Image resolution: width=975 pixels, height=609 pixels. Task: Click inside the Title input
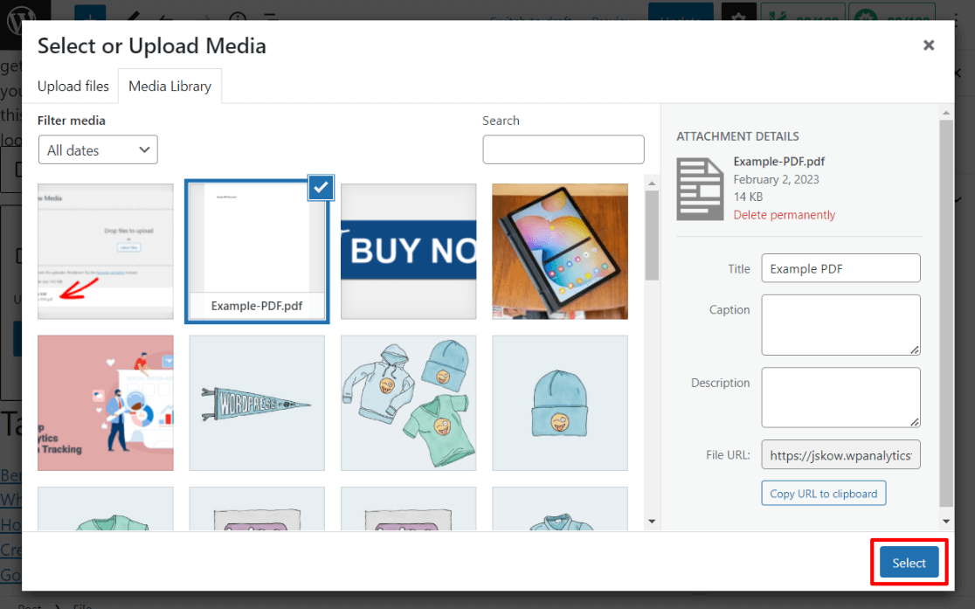tap(840, 267)
